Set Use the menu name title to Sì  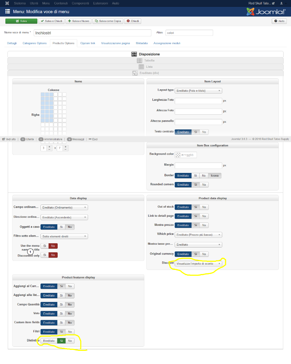tap(45, 246)
